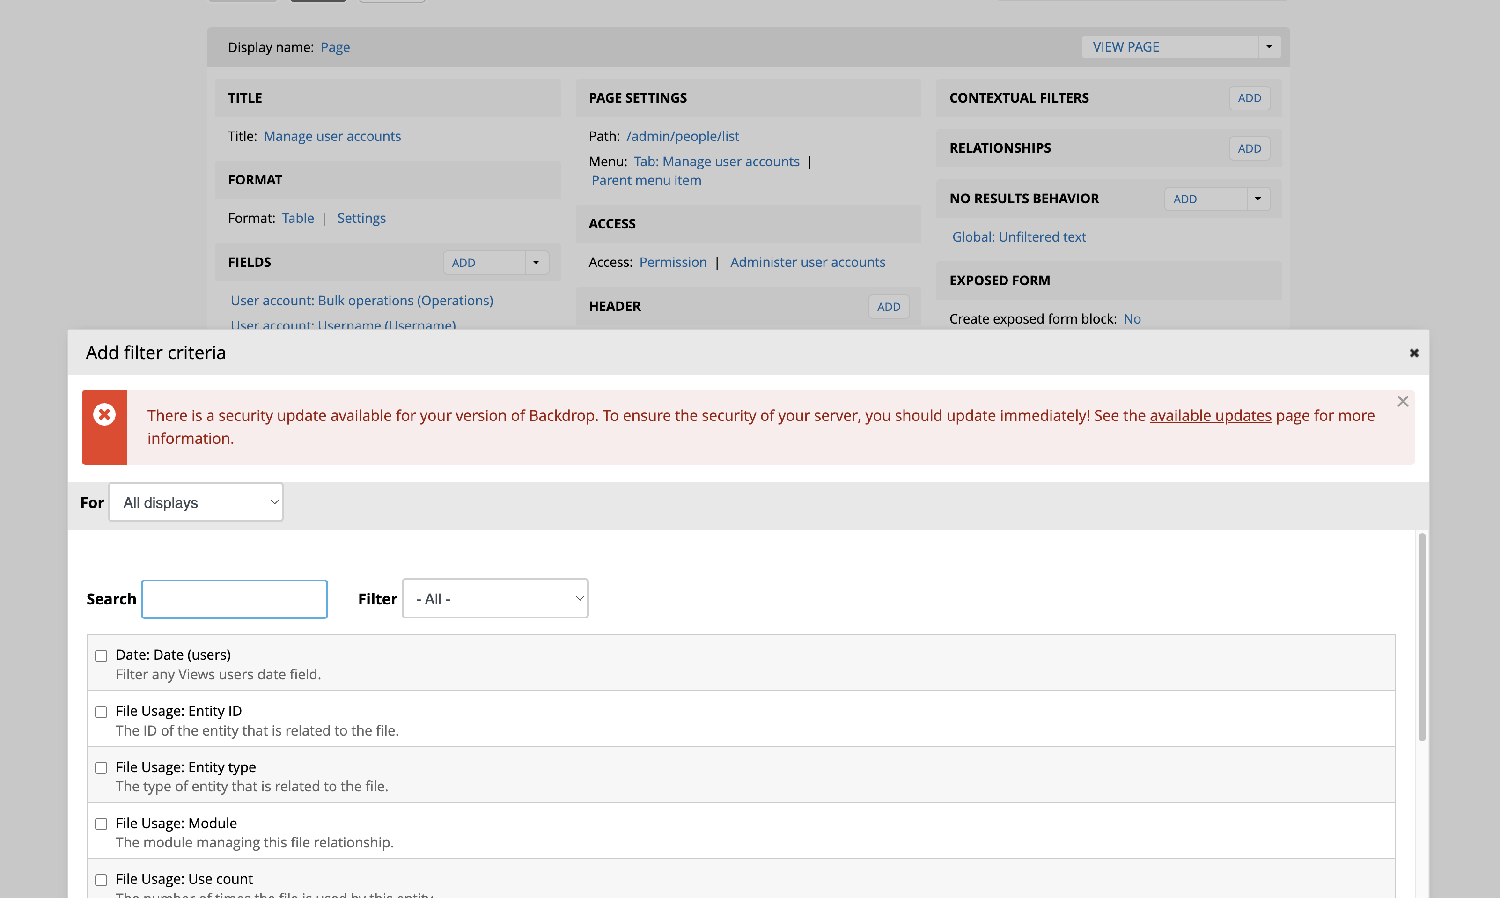Open the 'available updates' link
Screen dimensions: 1500x898
click(x=1210, y=415)
